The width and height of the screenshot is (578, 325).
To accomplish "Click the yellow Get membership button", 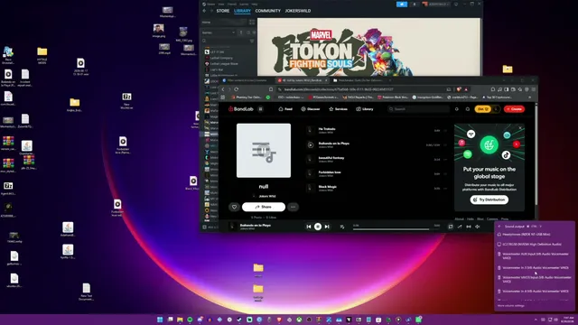I will 483,109.
